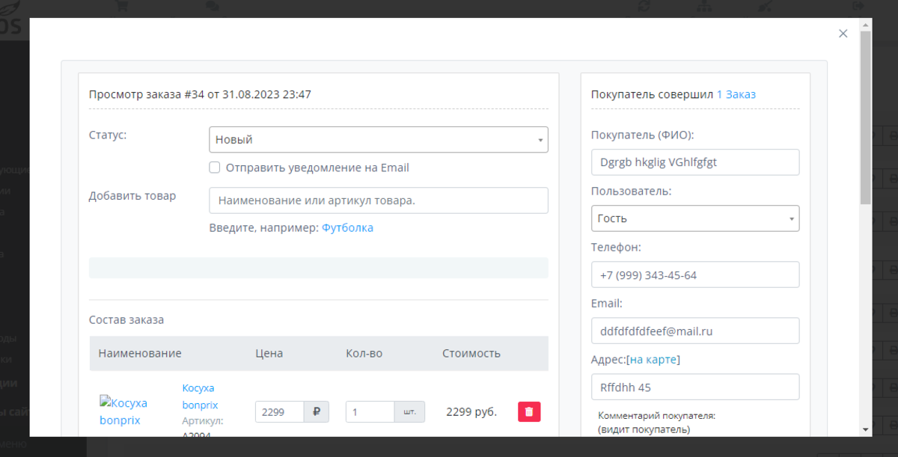Open the Статус dropdown showing Новый

[378, 140]
